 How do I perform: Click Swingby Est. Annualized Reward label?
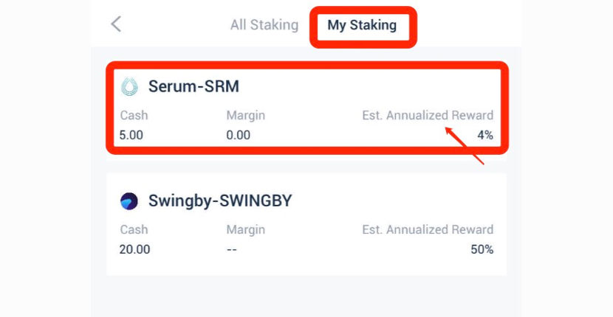click(428, 230)
